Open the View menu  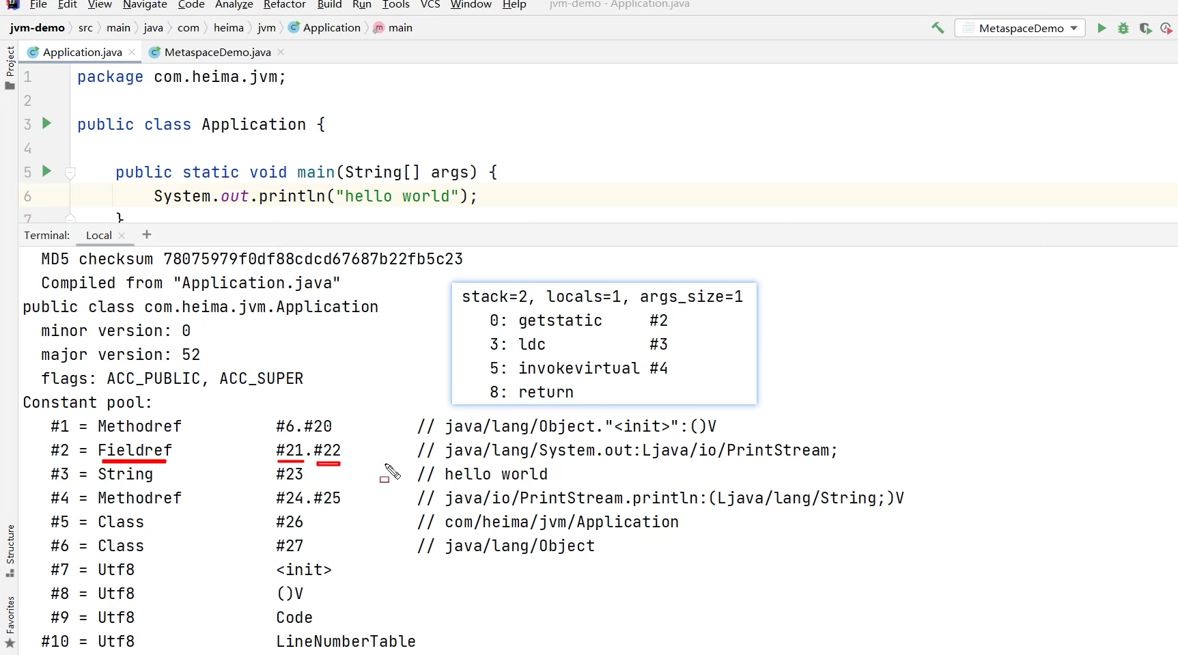click(x=100, y=5)
